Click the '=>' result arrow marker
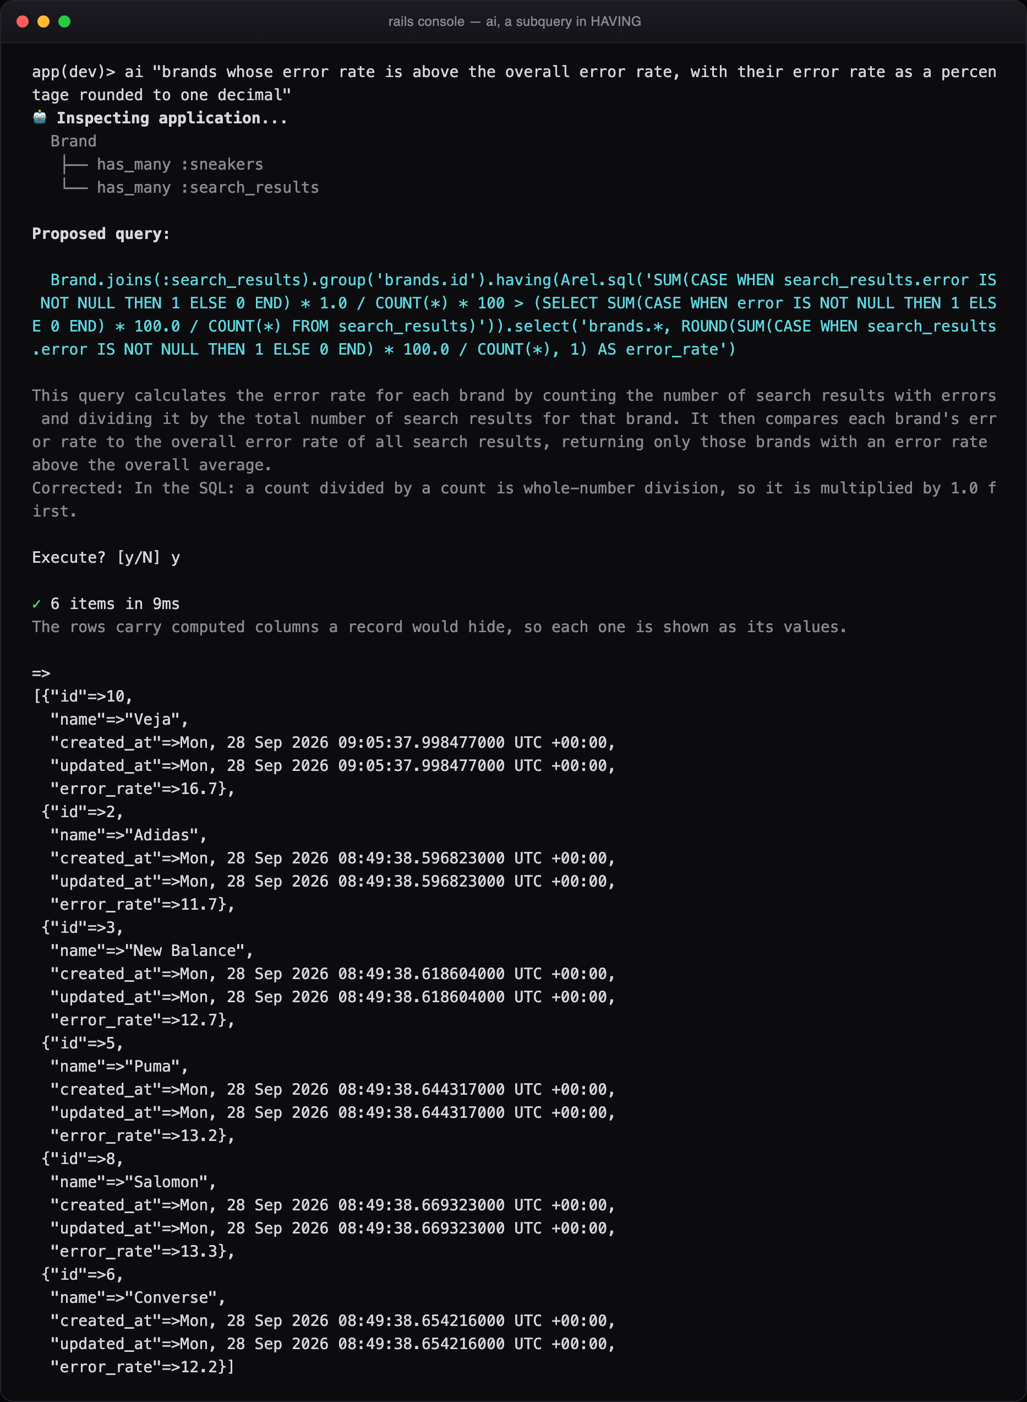This screenshot has width=1027, height=1402. (41, 673)
